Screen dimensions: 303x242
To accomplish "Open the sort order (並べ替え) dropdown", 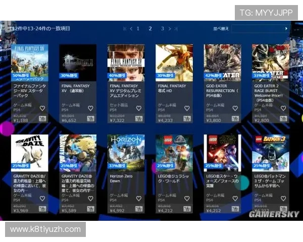I will tap(260, 29).
